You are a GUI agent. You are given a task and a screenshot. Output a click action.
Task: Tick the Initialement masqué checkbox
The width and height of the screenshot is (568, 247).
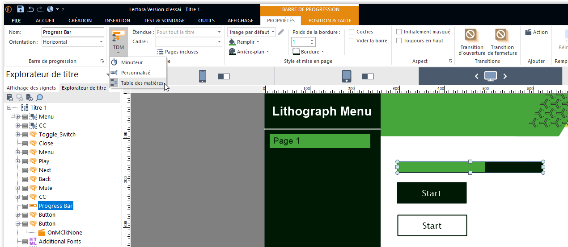[x=399, y=32]
